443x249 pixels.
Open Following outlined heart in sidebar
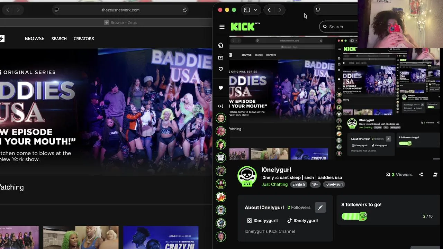(221, 69)
